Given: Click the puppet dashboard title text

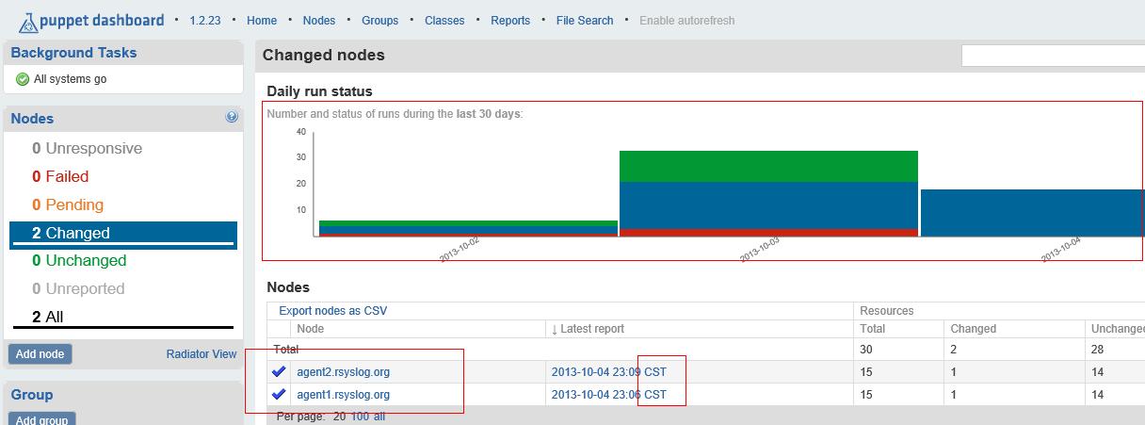Looking at the screenshot, I should pyautogui.click(x=102, y=20).
